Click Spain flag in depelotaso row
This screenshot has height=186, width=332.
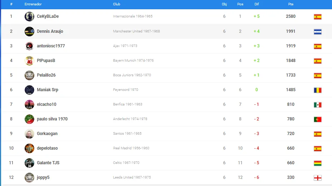click(x=318, y=148)
